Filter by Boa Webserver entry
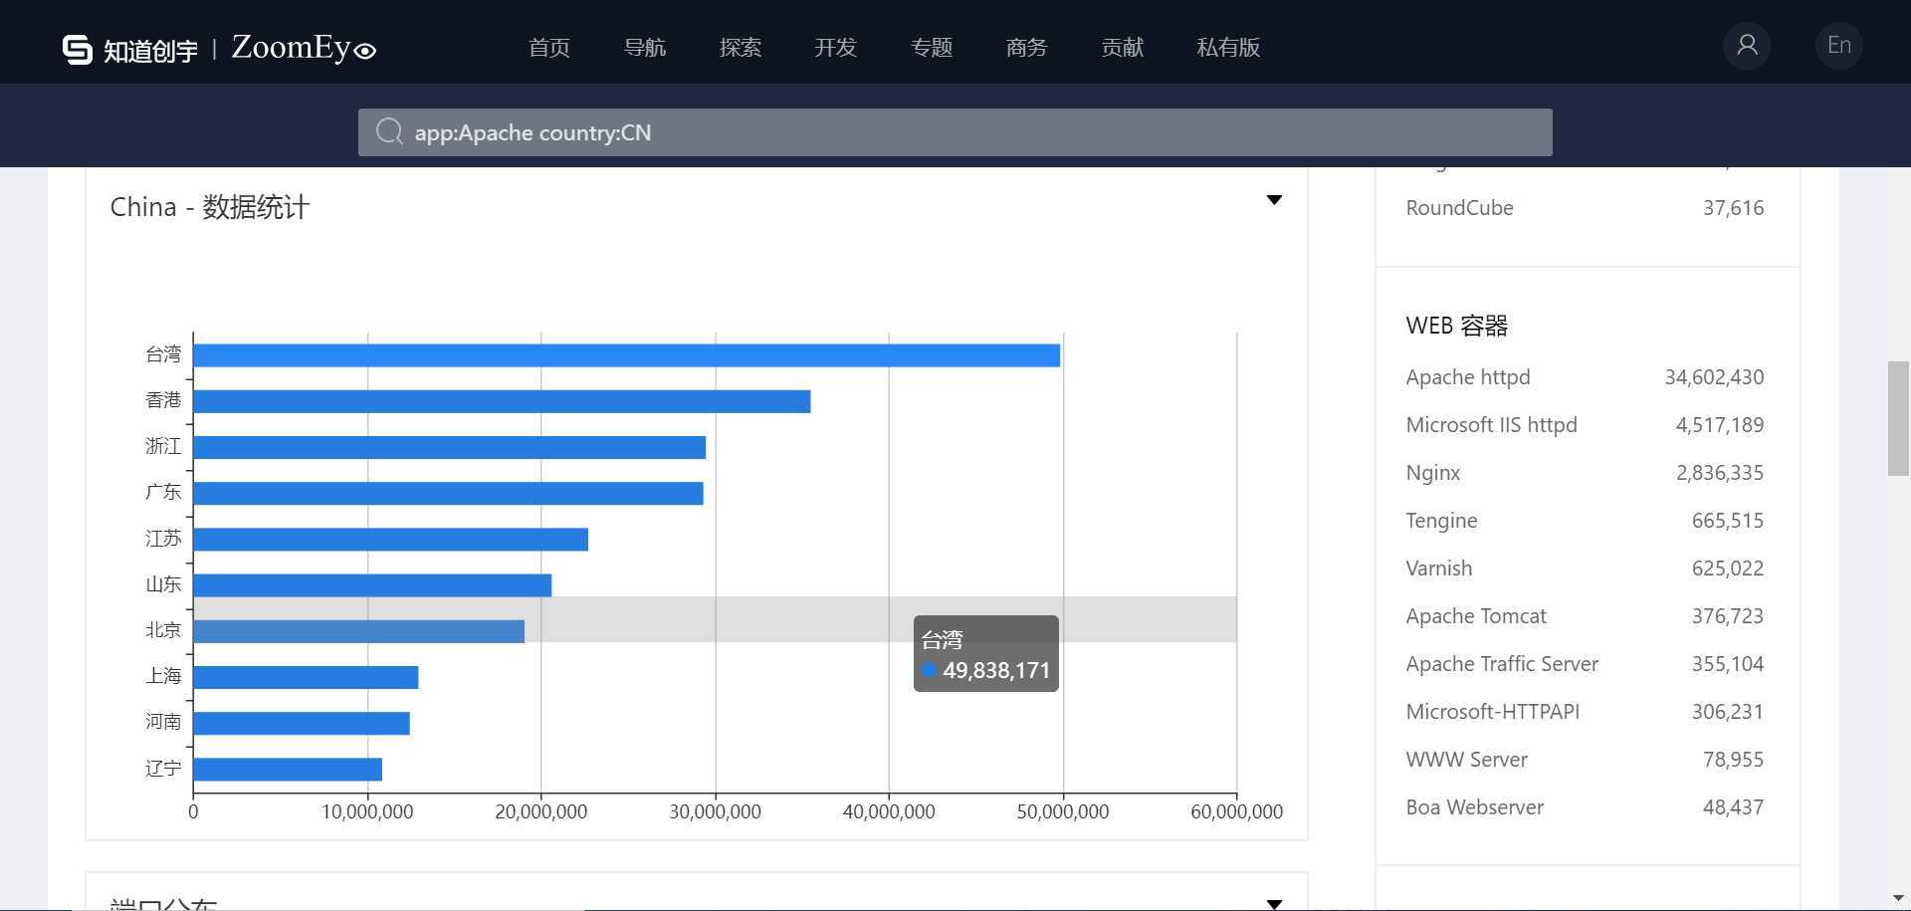Screen dimensions: 1911x911 click(x=1474, y=807)
